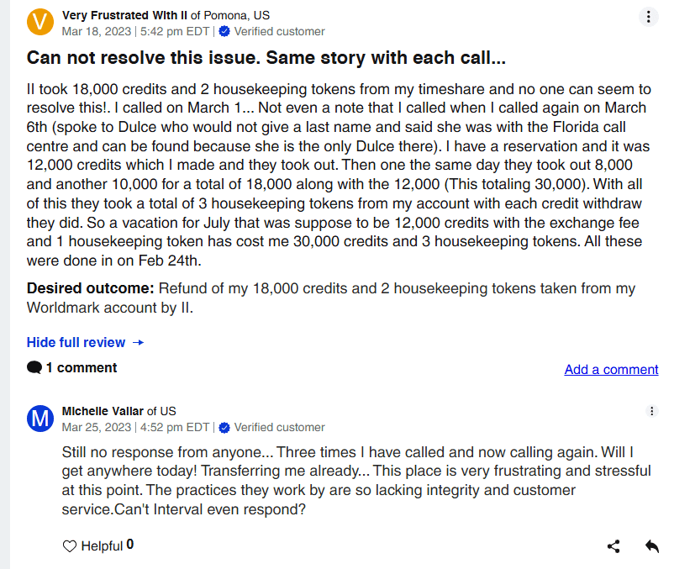This screenshot has width=674, height=569.
Task: Open the three-dot menu on Michelle Vallar's comment
Action: pos(652,411)
